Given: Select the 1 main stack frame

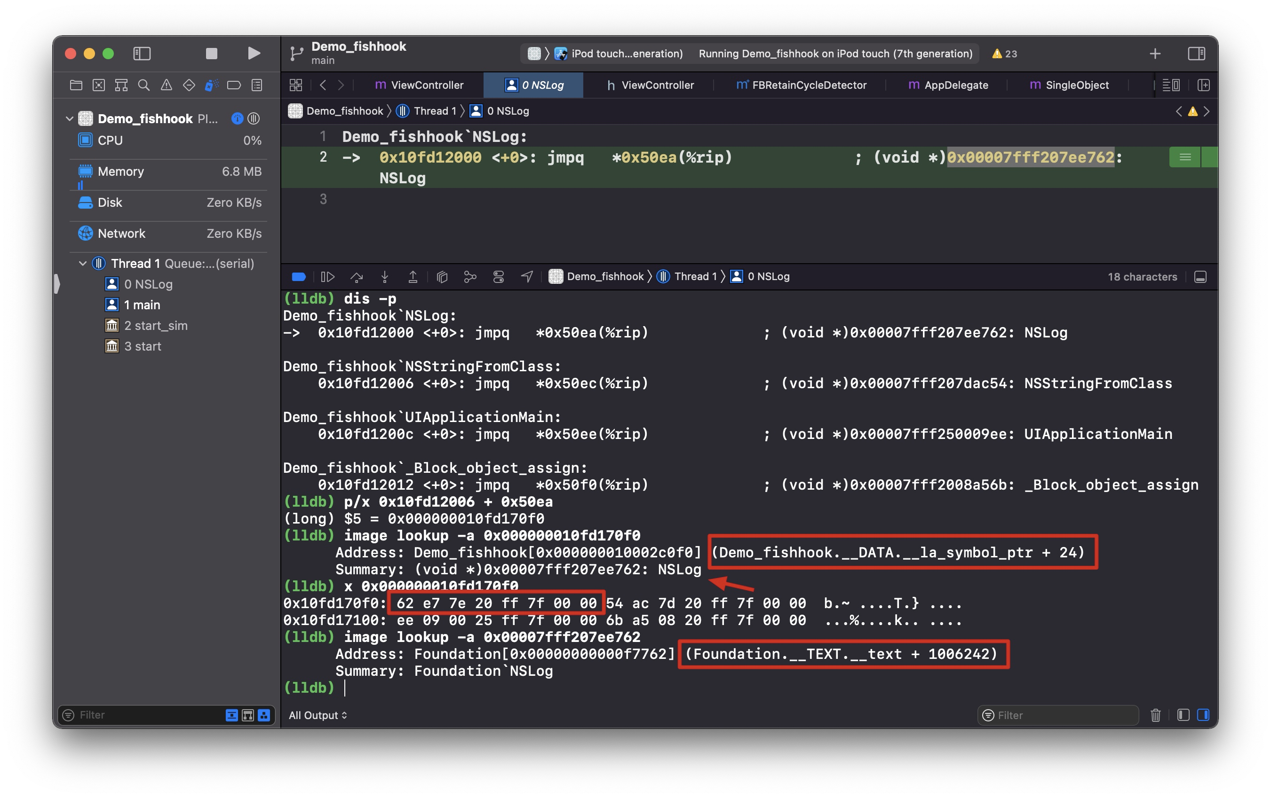Looking at the screenshot, I should pos(142,305).
